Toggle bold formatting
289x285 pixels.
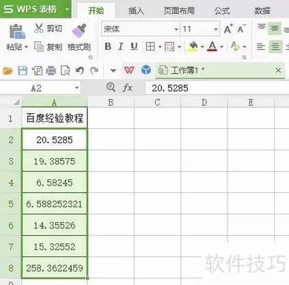(108, 46)
